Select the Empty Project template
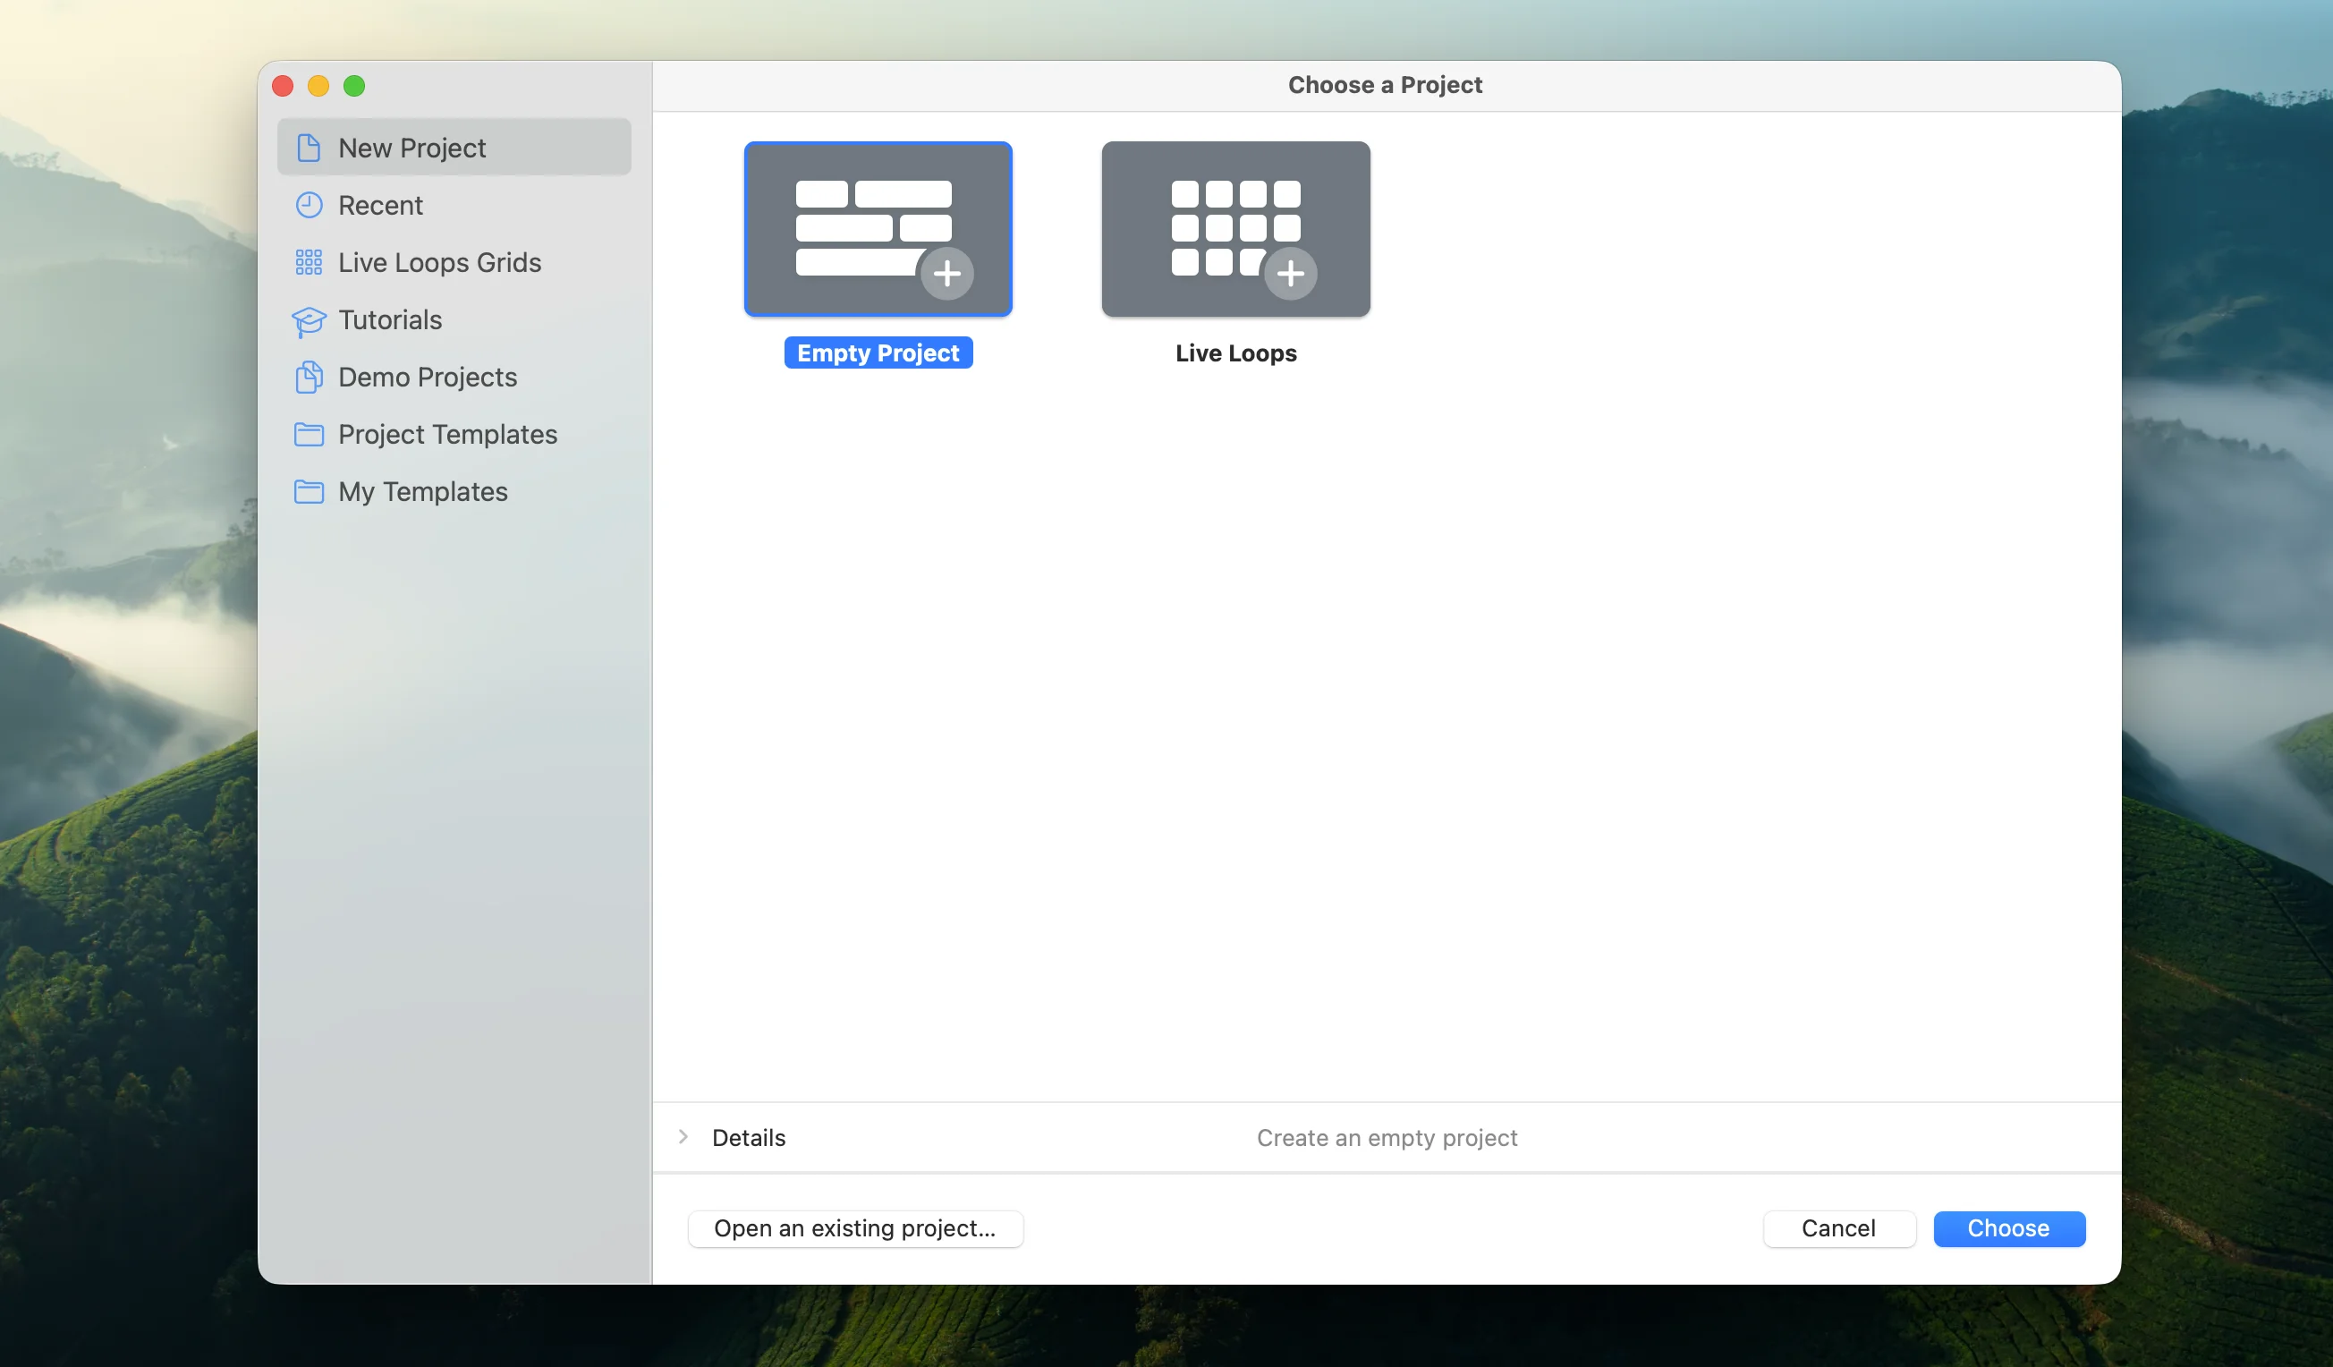The width and height of the screenshot is (2333, 1367). click(x=878, y=229)
